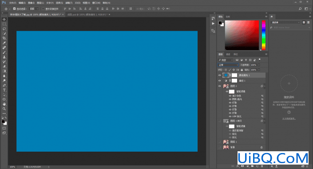Select the Crop tool

pos(4,38)
